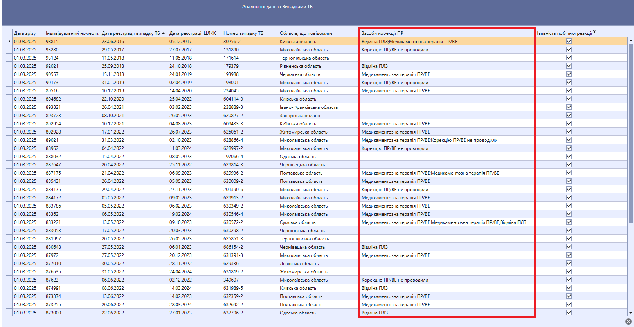This screenshot has width=634, height=327.
Task: Sort by Дата реєстрації ЦЛКК column header
Action: point(195,33)
